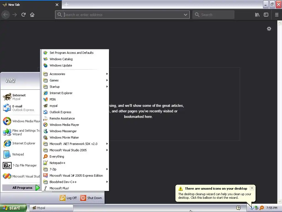Image resolution: width=282 pixels, height=212 pixels.
Task: Expand Microsoft .NET Framework SDK v2.0 submenu
Action: pos(75,144)
